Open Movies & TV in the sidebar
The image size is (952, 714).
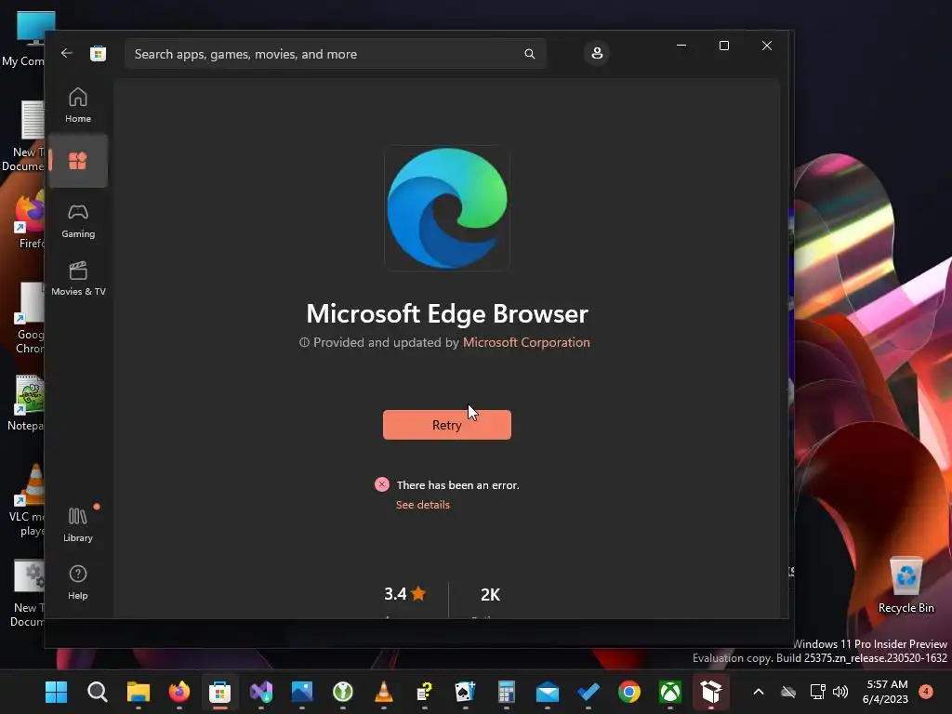[x=78, y=279]
